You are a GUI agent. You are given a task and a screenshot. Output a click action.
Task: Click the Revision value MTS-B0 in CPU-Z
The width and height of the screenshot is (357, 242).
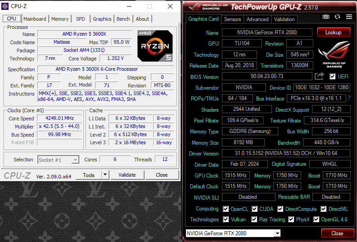coord(163,85)
